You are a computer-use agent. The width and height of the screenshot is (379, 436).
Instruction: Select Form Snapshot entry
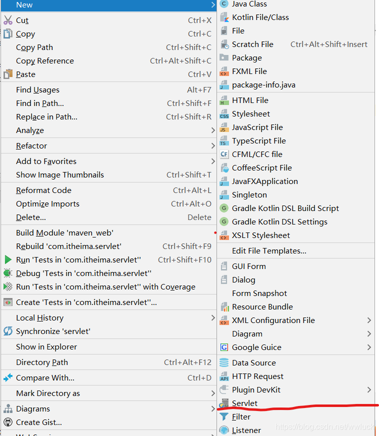click(x=295, y=293)
